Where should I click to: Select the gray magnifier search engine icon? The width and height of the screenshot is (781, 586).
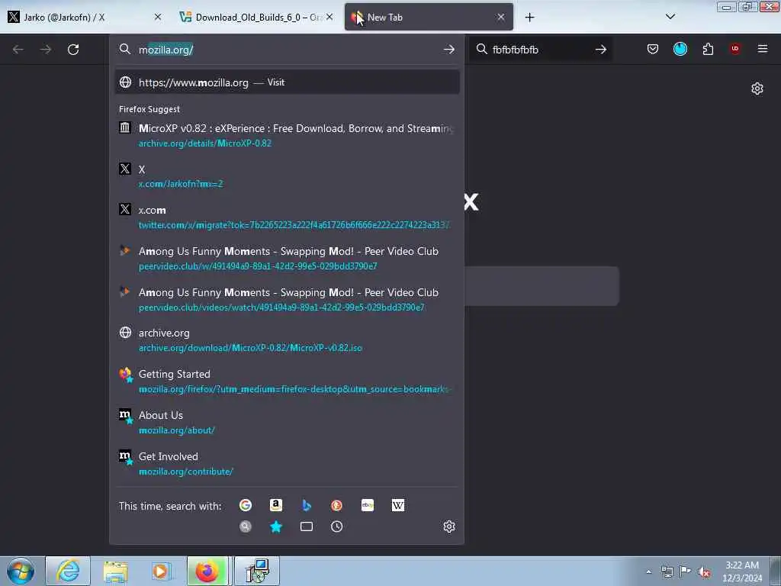click(246, 526)
